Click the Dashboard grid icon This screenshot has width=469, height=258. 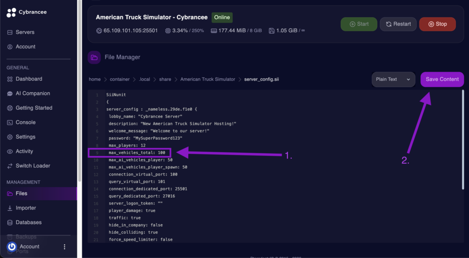[10, 79]
